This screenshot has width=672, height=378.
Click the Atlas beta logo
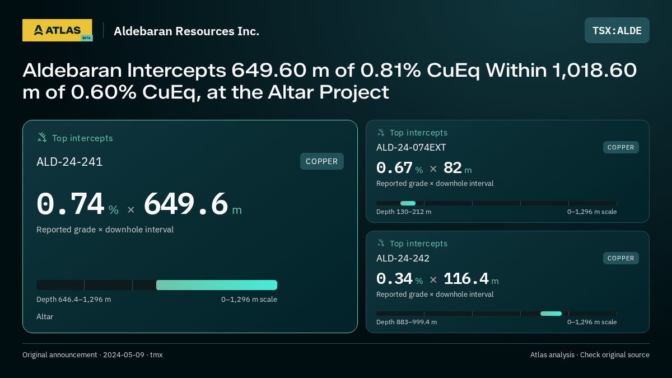coord(57,30)
